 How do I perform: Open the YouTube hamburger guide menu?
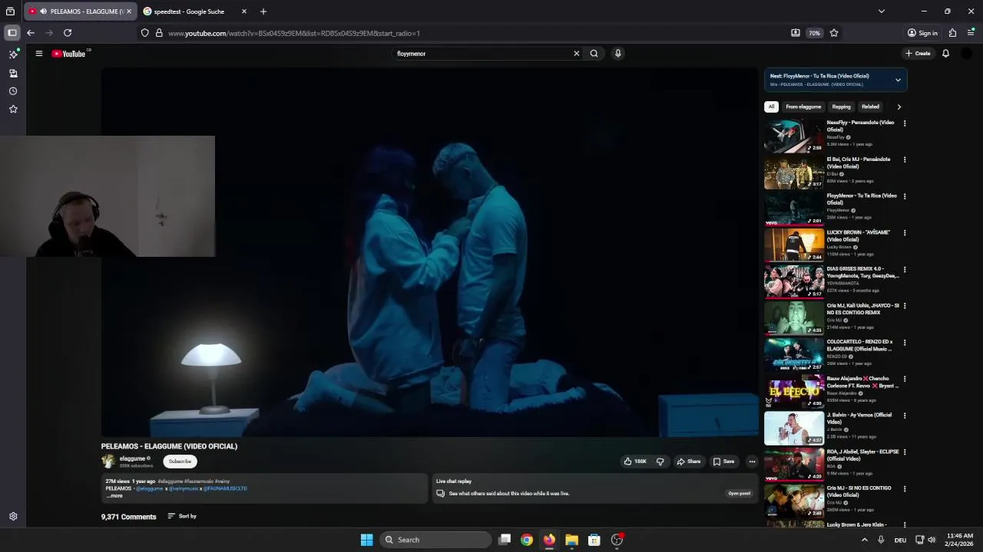[x=38, y=54]
